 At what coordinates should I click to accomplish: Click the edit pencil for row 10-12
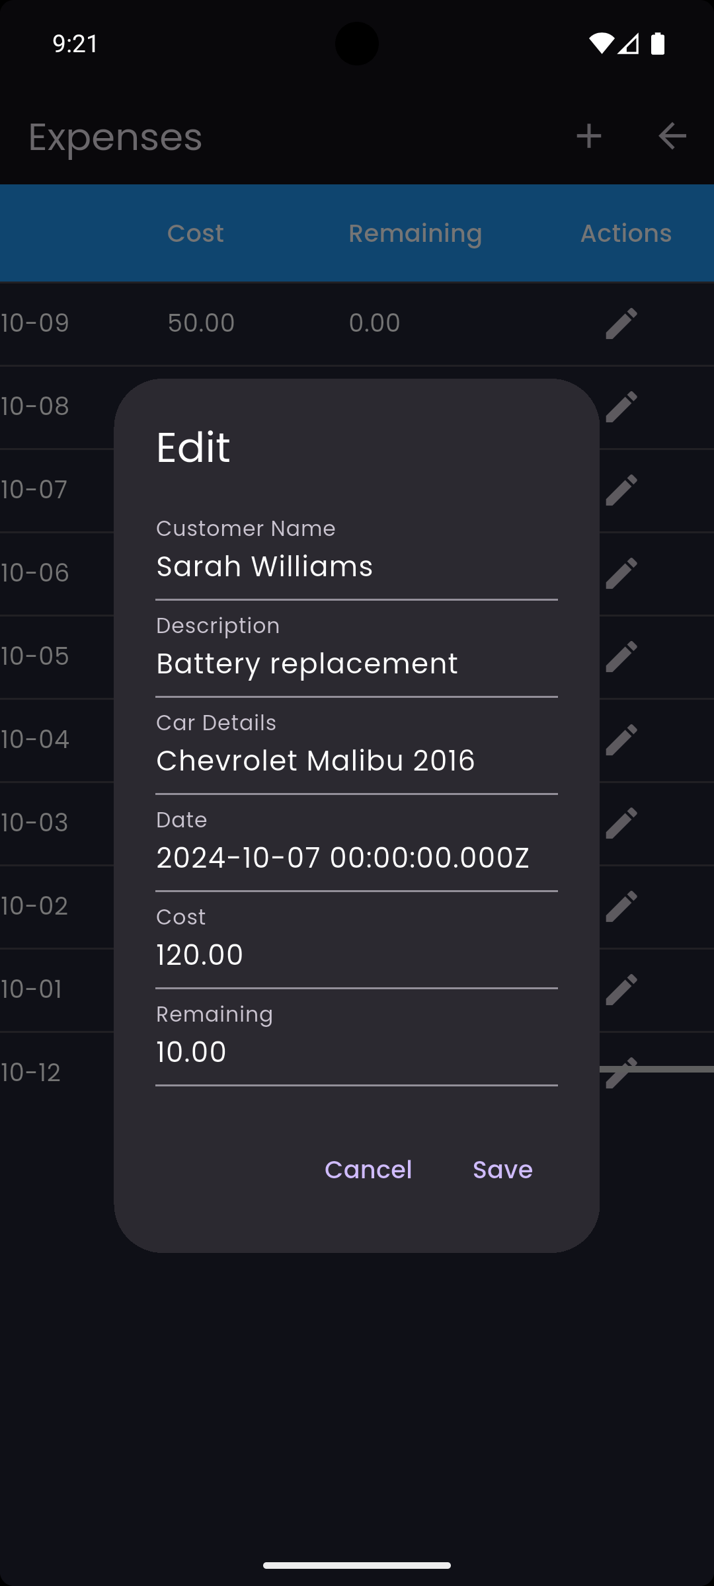tap(620, 1071)
